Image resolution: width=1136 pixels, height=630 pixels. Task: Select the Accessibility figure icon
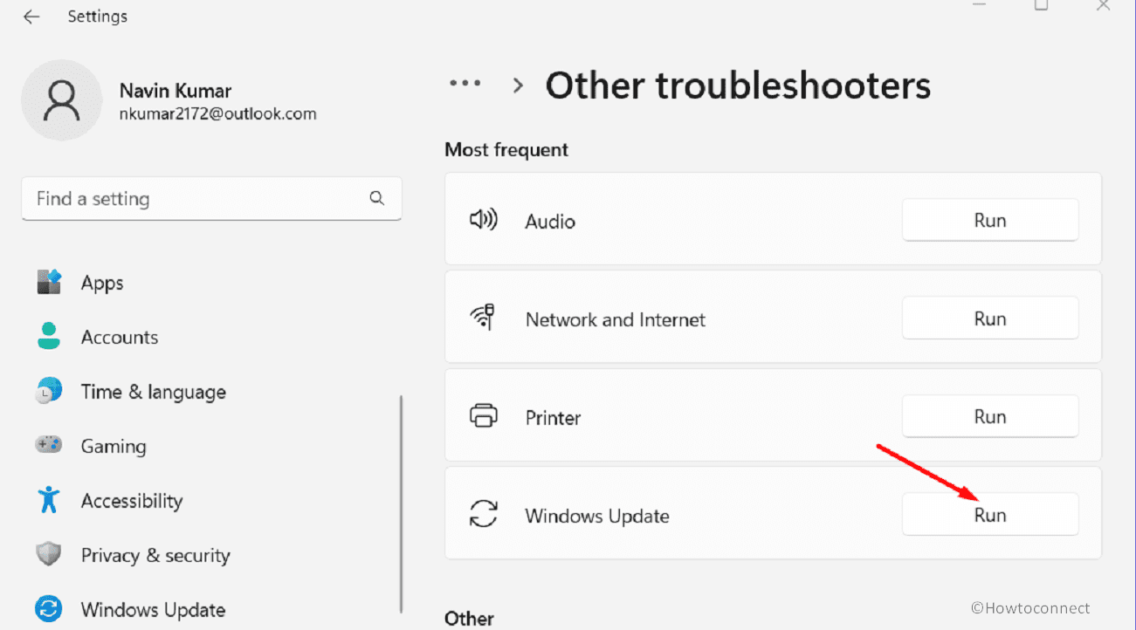coord(49,500)
